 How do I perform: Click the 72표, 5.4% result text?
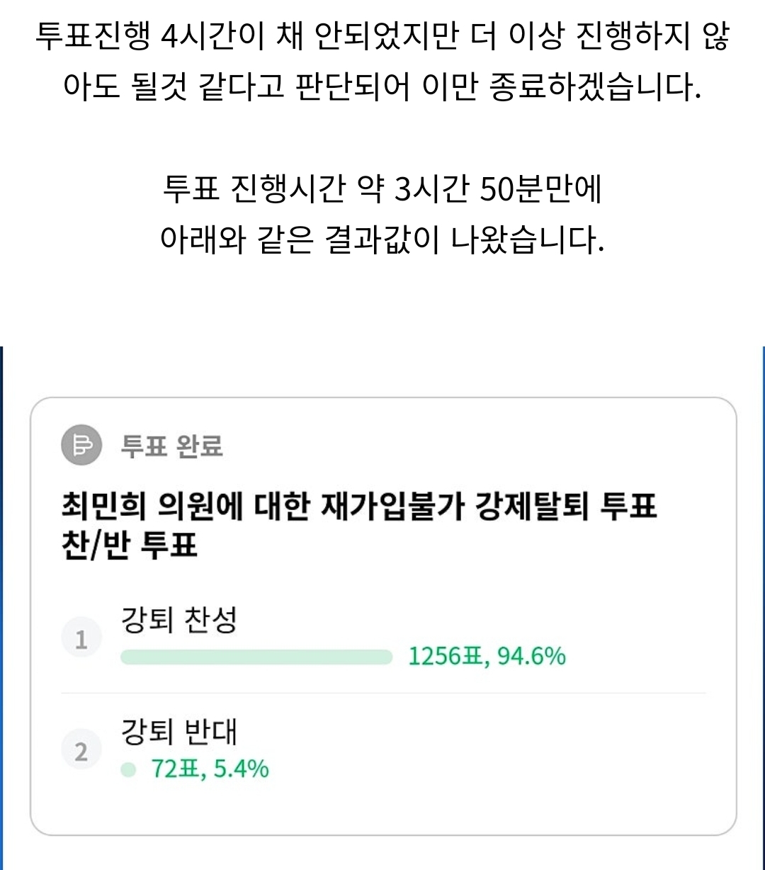pos(210,769)
